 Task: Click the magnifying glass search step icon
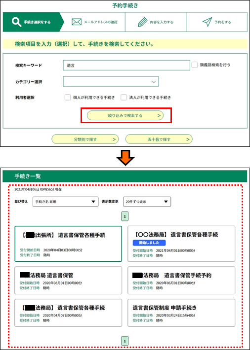16,22
